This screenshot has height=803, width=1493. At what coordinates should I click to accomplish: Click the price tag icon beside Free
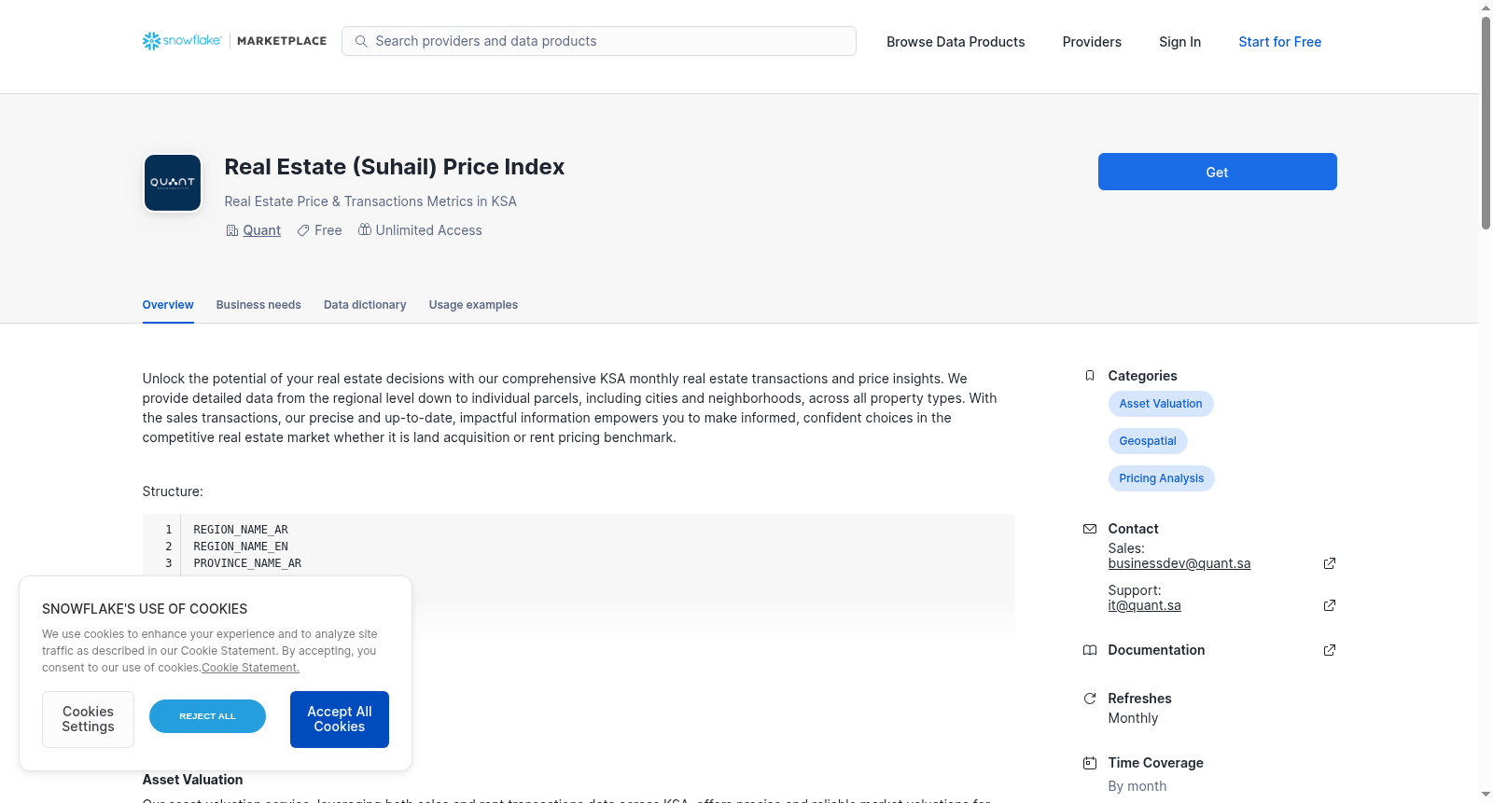point(303,230)
